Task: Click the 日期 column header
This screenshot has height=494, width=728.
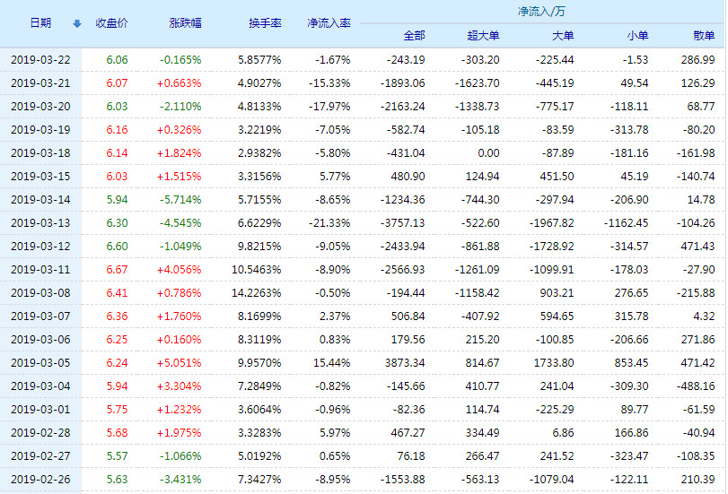Action: [x=39, y=23]
